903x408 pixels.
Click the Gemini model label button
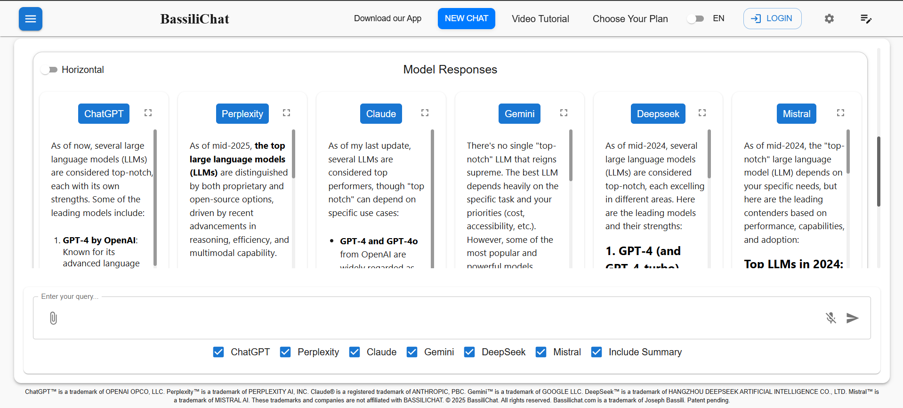(x=519, y=114)
